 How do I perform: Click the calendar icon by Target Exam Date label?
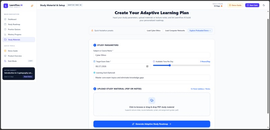click(x=94, y=61)
